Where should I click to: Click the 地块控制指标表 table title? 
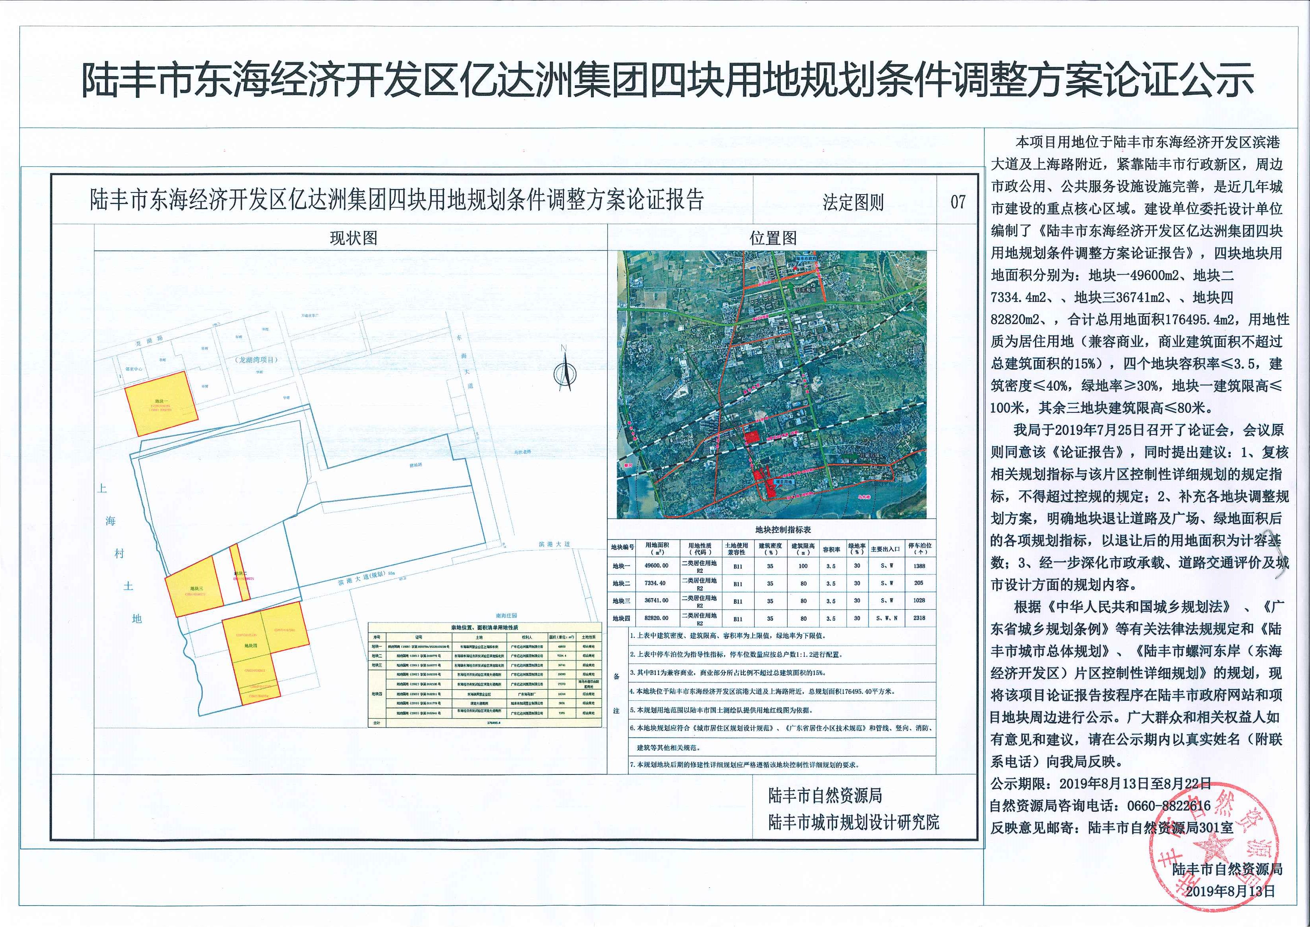[783, 529]
